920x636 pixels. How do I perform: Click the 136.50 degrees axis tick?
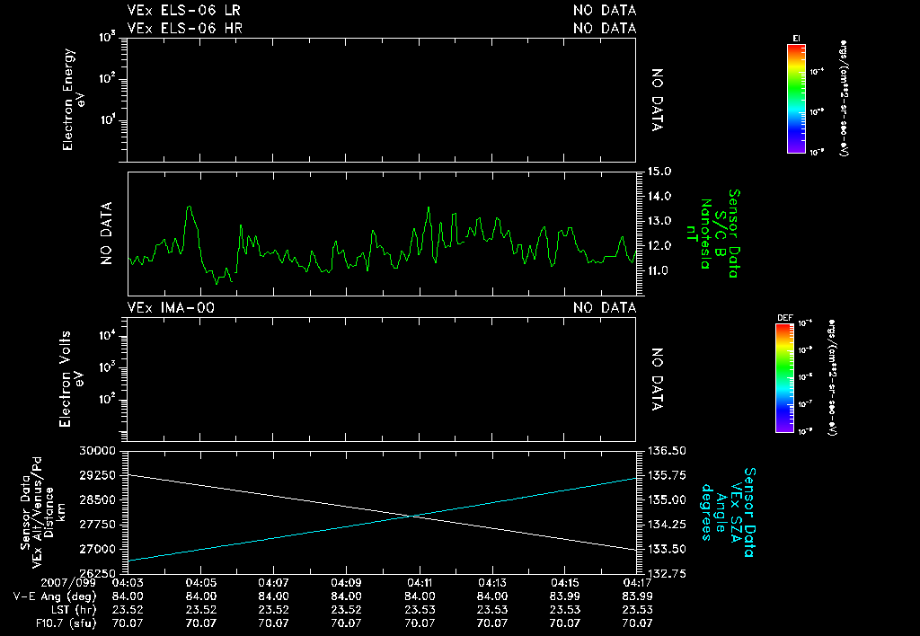pos(667,451)
